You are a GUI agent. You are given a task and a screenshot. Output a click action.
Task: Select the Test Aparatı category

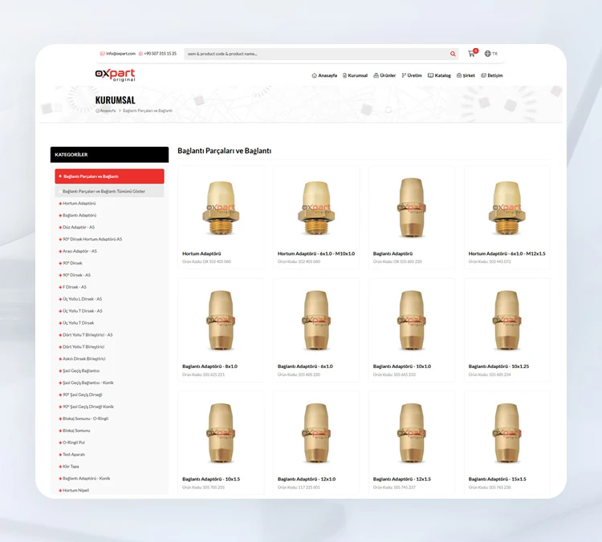pyautogui.click(x=74, y=455)
